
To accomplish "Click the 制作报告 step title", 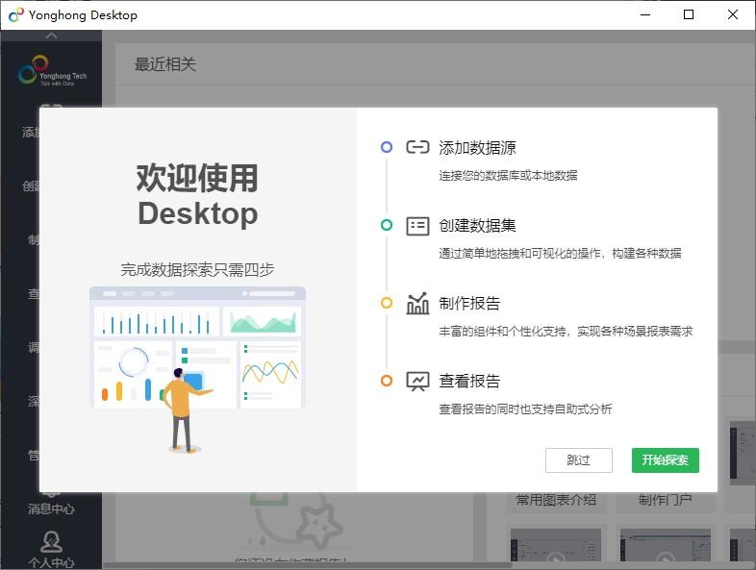I will coord(469,303).
